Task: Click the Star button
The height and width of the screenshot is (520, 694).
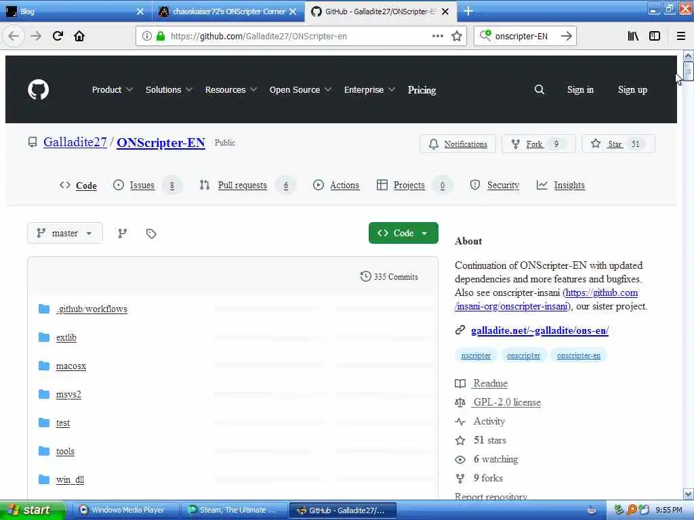Action: point(618,144)
